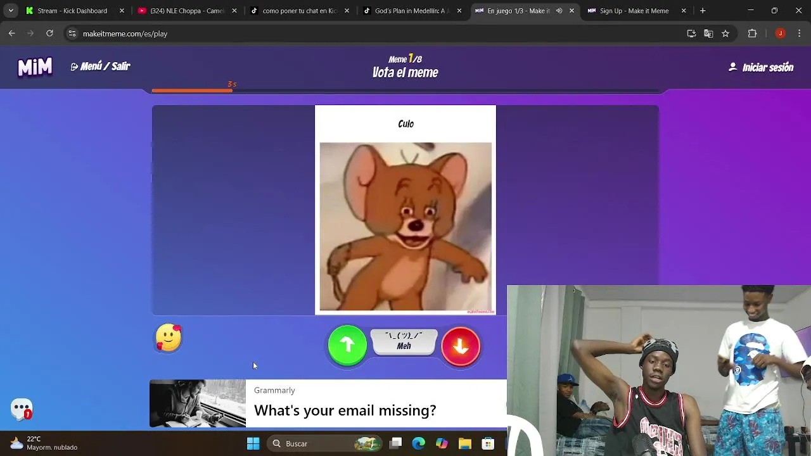
Task: Vote Meh on the meme
Action: pyautogui.click(x=404, y=342)
